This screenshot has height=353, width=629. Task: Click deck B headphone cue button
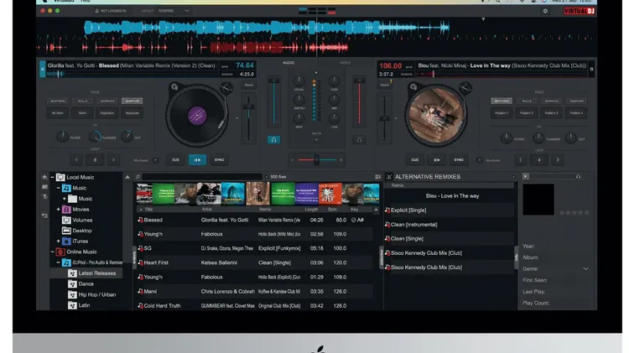360,139
